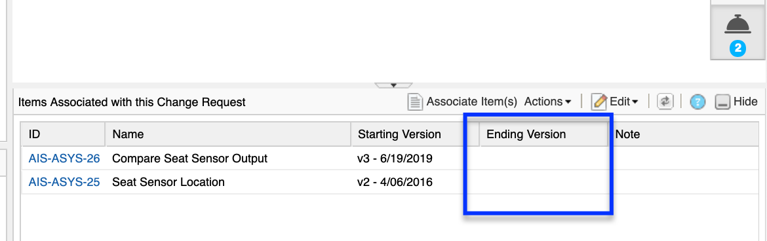The height and width of the screenshot is (241, 767).
Task: Open the AIS-ASYS-25 item link
Action: point(64,182)
